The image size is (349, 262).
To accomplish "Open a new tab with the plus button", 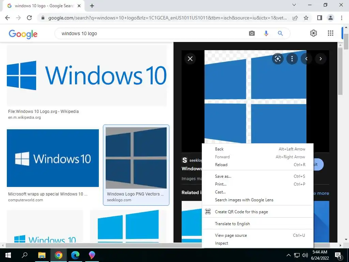I will point(92,6).
